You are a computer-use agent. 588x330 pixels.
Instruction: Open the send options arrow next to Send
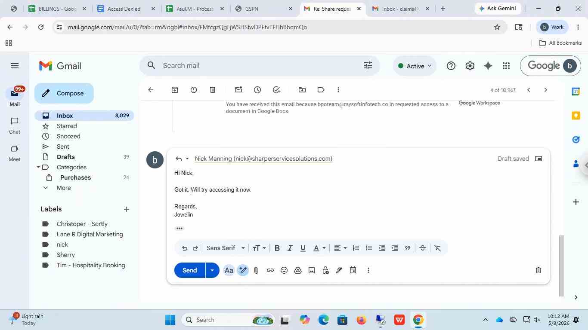(x=212, y=270)
